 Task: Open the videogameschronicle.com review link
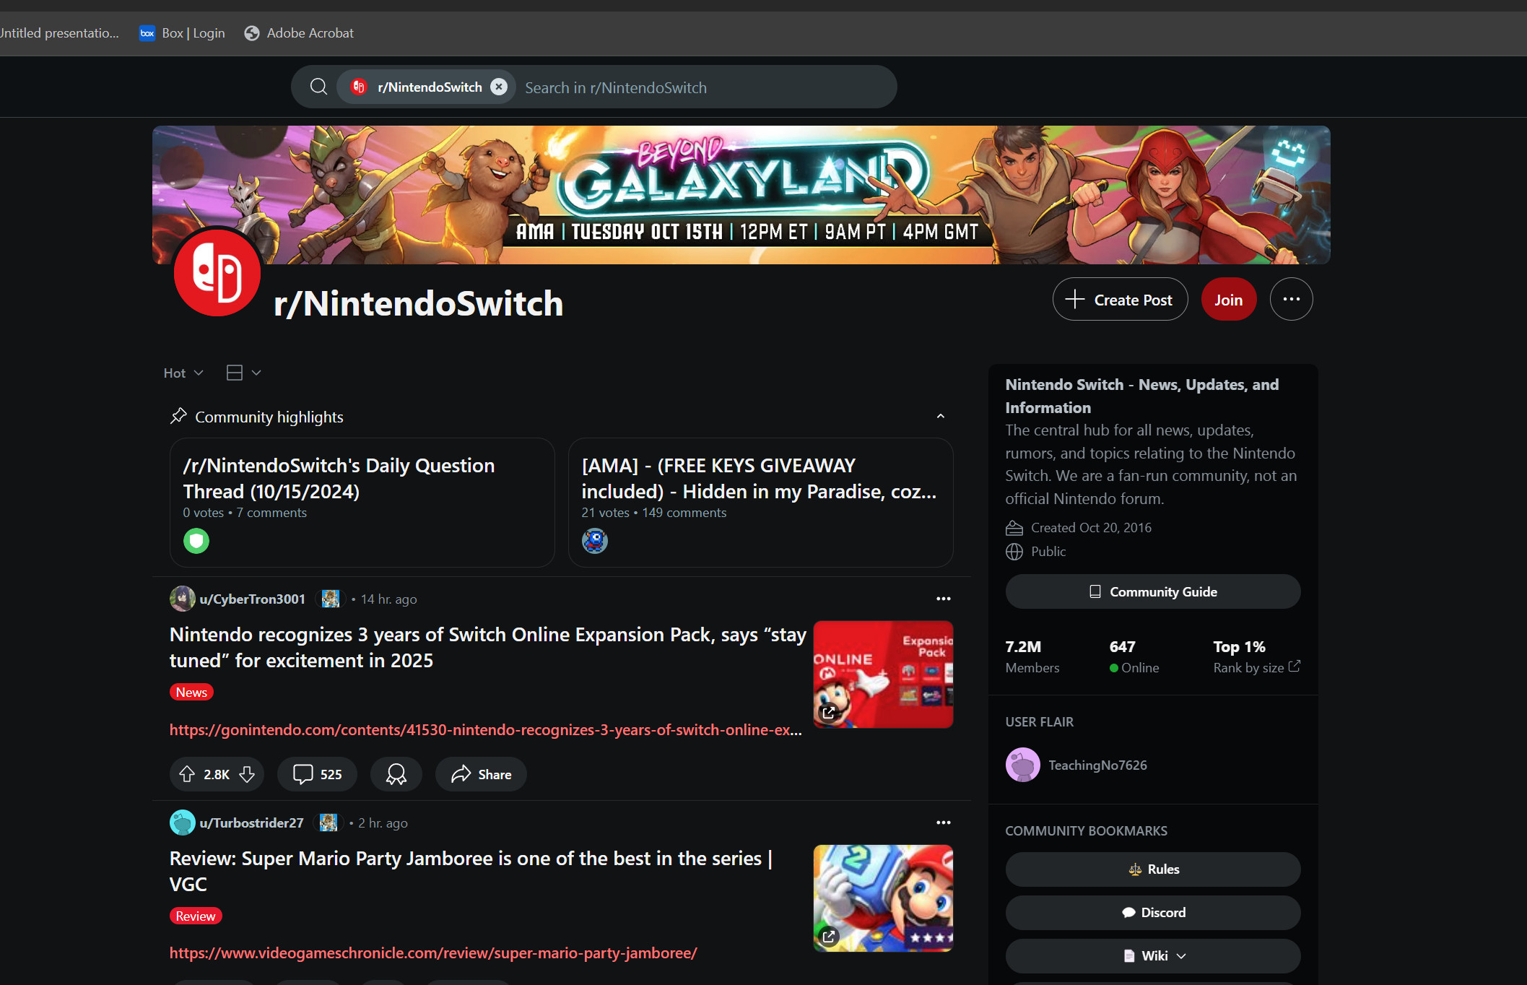click(x=433, y=953)
